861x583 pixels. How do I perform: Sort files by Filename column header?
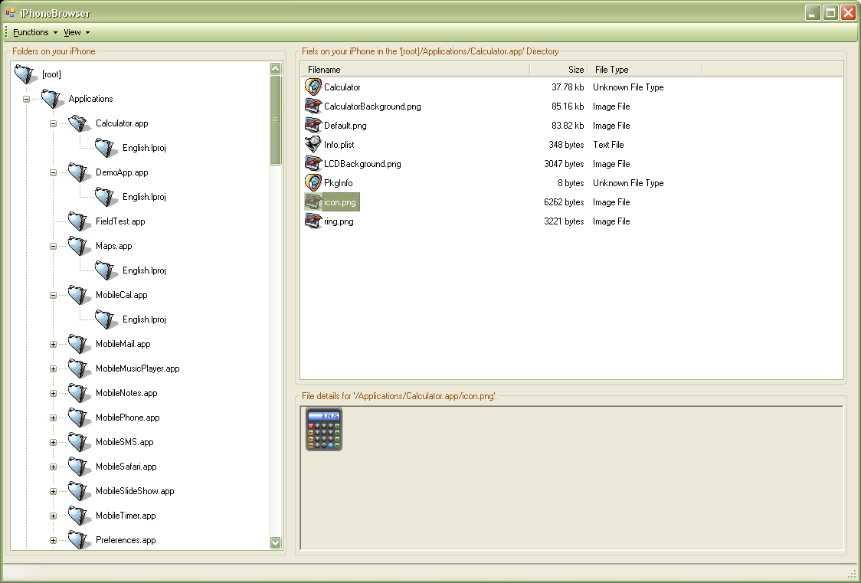tap(415, 70)
